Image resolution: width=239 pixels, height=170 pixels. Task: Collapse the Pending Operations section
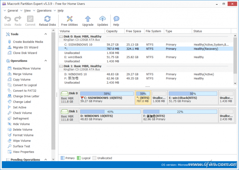(46, 160)
